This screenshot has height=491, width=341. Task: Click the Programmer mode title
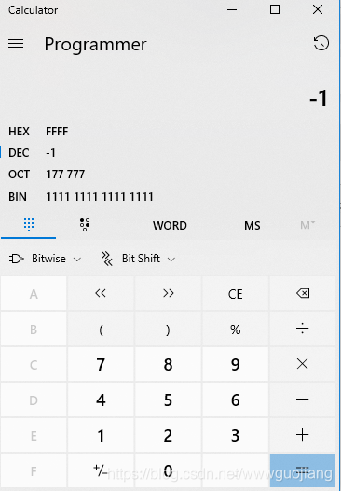coord(95,44)
